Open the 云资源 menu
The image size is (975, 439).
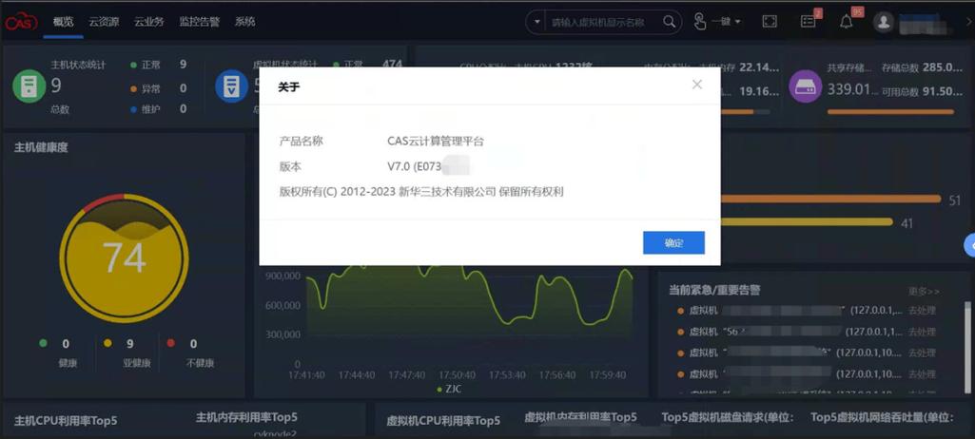click(104, 22)
